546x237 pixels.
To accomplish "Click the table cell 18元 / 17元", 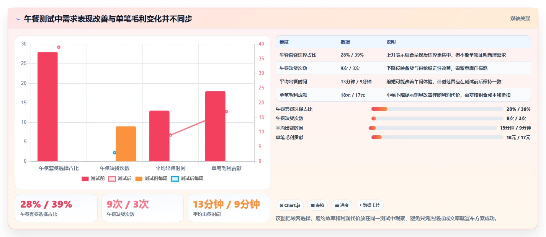I will click(x=353, y=95).
